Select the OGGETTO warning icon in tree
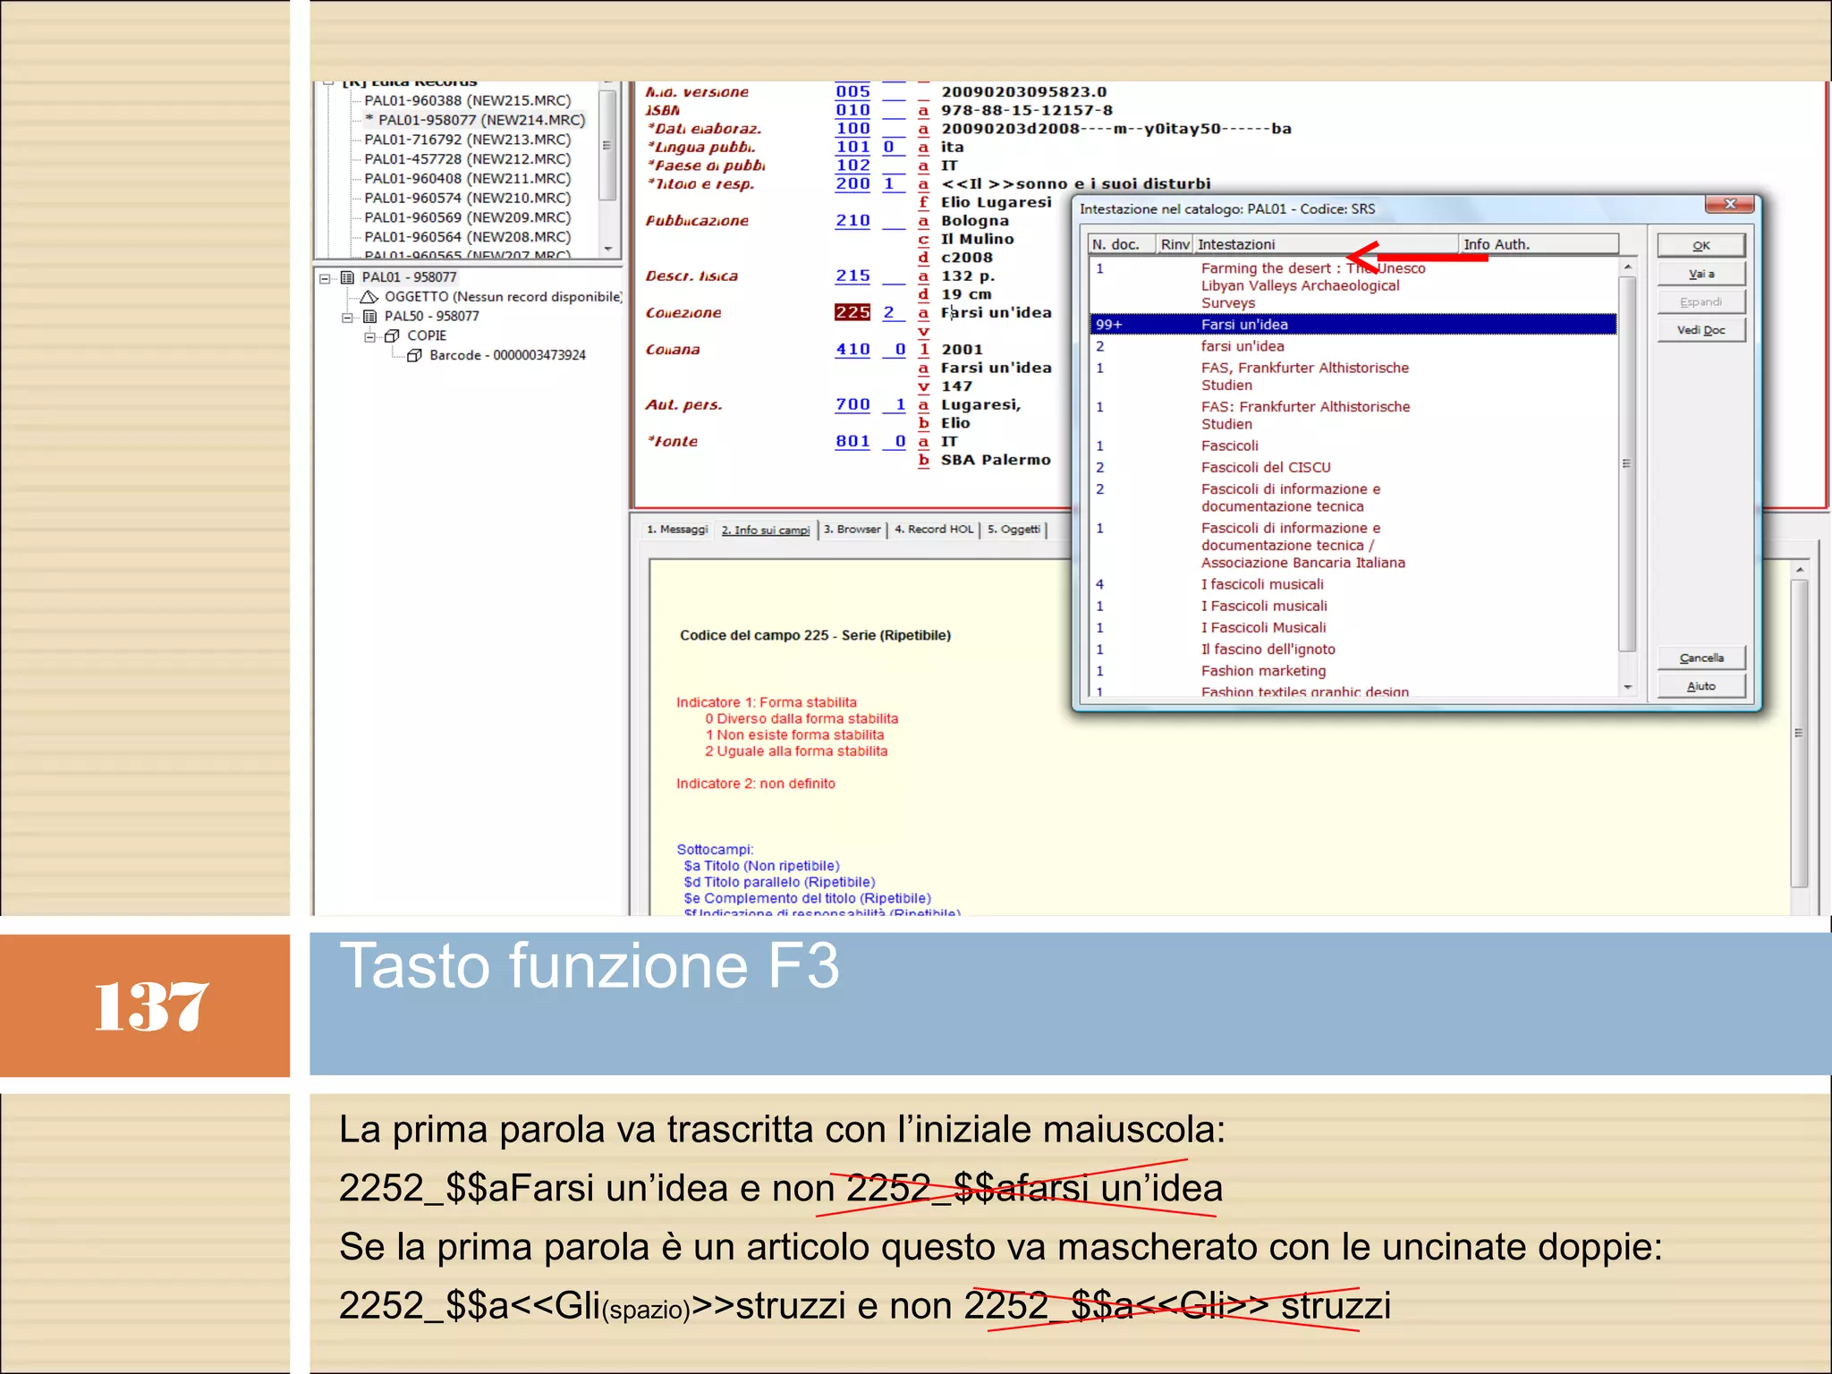This screenshot has height=1374, width=1832. (369, 297)
